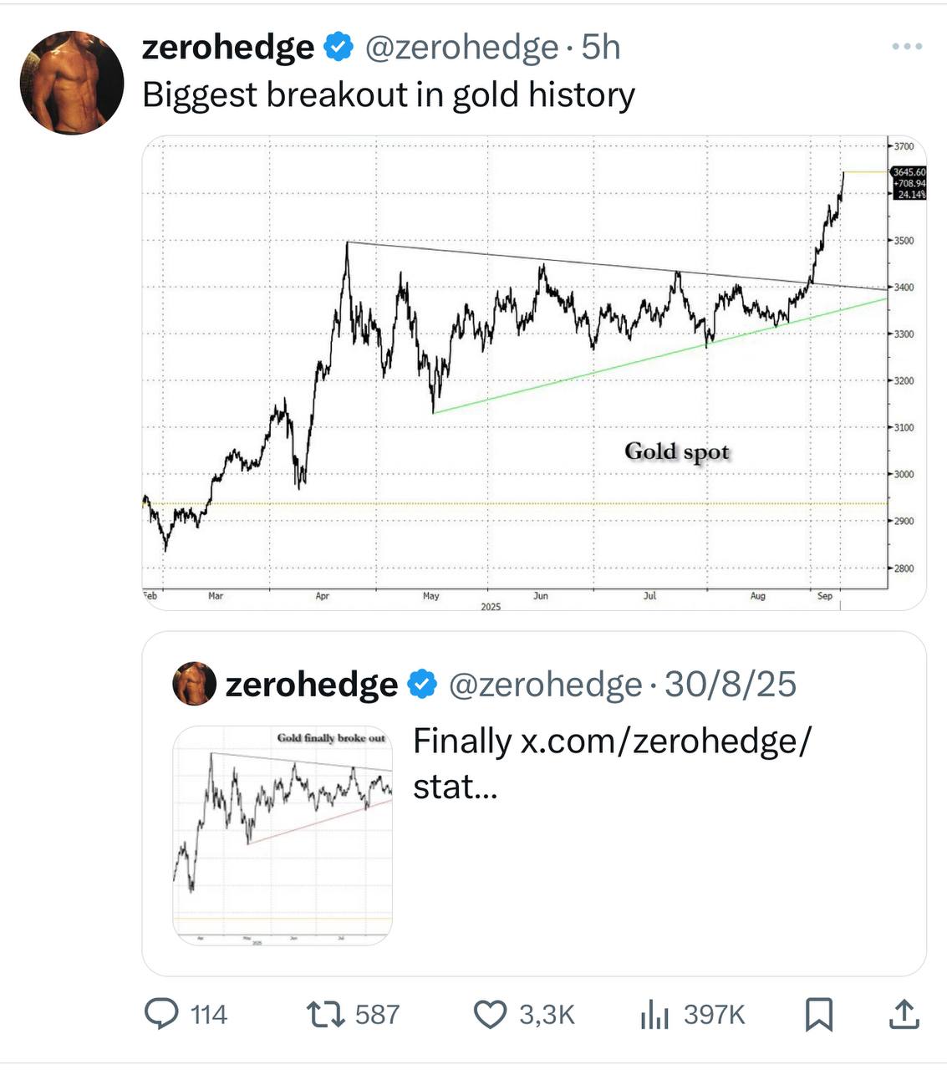Enlarge the Gold spot chart image
Image resolution: width=947 pixels, height=1070 pixels.
[x=533, y=373]
